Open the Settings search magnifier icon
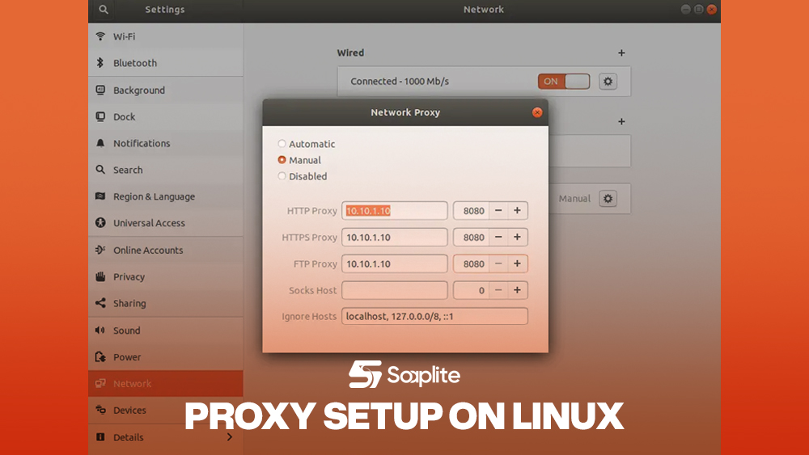The height and width of the screenshot is (455, 809). point(104,9)
